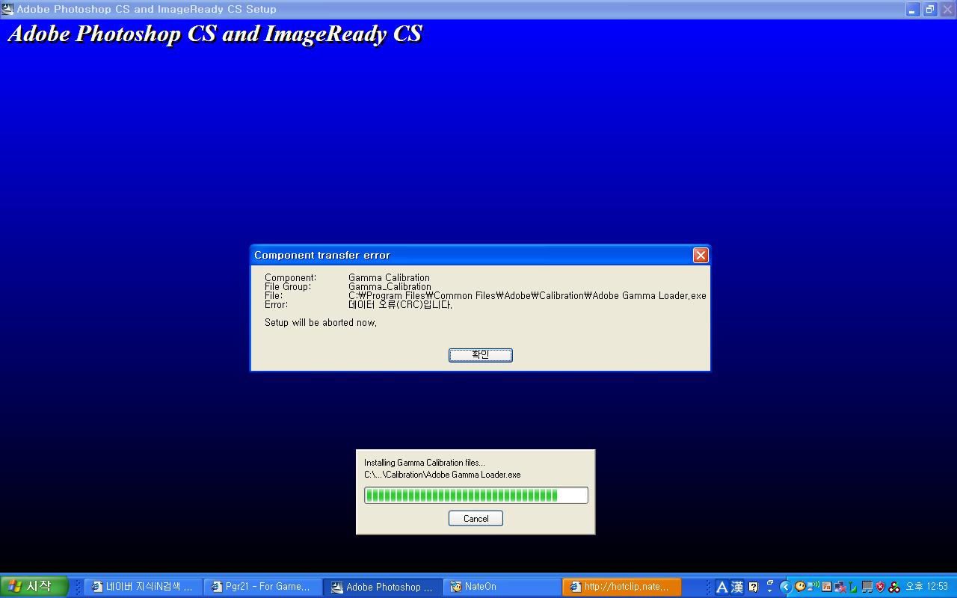
Task: Click the yellow smiley tray icon
Action: click(x=800, y=586)
